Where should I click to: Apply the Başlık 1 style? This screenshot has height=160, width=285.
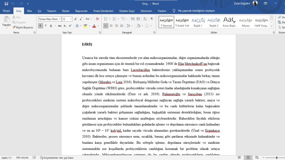198,22
